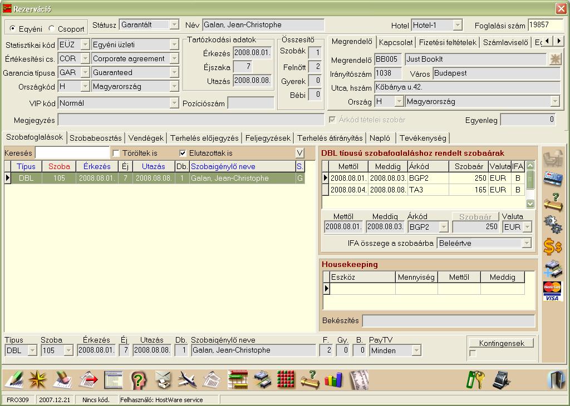Click the bed with question mark in bottom toolbar
This screenshot has height=406, width=570.
(x=309, y=380)
